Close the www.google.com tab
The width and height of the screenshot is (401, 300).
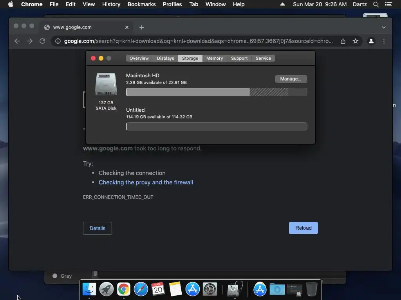(x=127, y=27)
